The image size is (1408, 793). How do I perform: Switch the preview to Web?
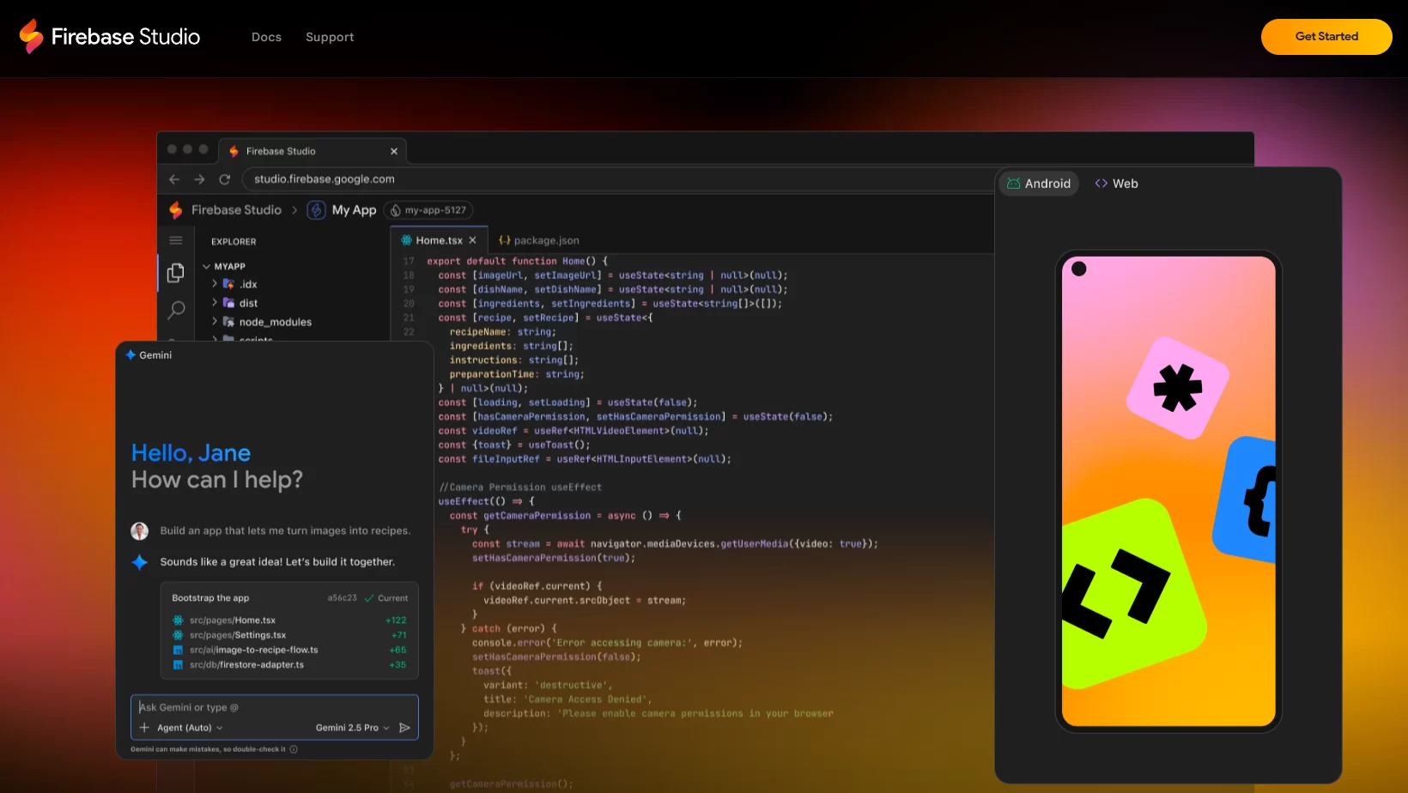[x=1116, y=184]
